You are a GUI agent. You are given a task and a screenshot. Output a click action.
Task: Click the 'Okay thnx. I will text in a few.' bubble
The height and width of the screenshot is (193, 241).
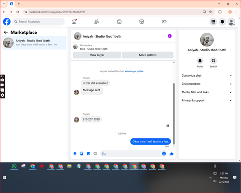pyautogui.click(x=150, y=141)
